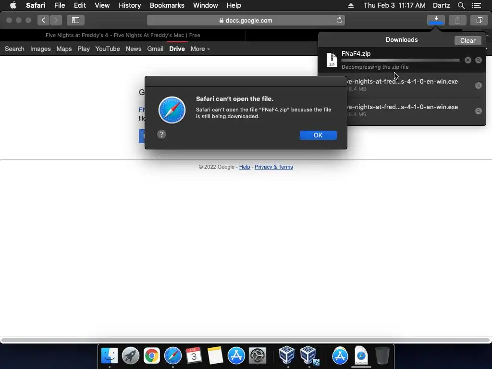Go back to the previous page
This screenshot has width=492, height=369.
43,20
